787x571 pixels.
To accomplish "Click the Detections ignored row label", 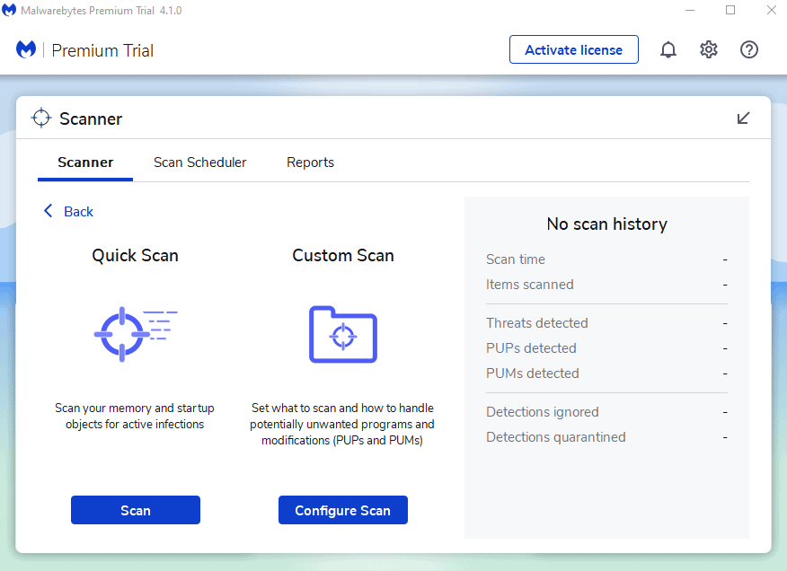I will click(542, 412).
